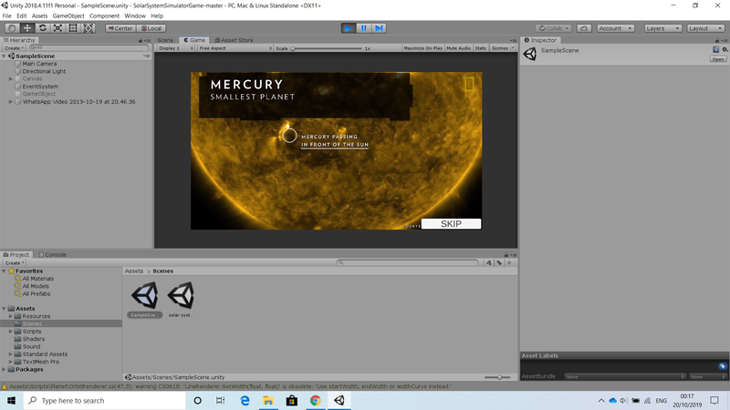Image resolution: width=730 pixels, height=410 pixels.
Task: Select the Scripts folder in Assets
Action: click(32, 332)
